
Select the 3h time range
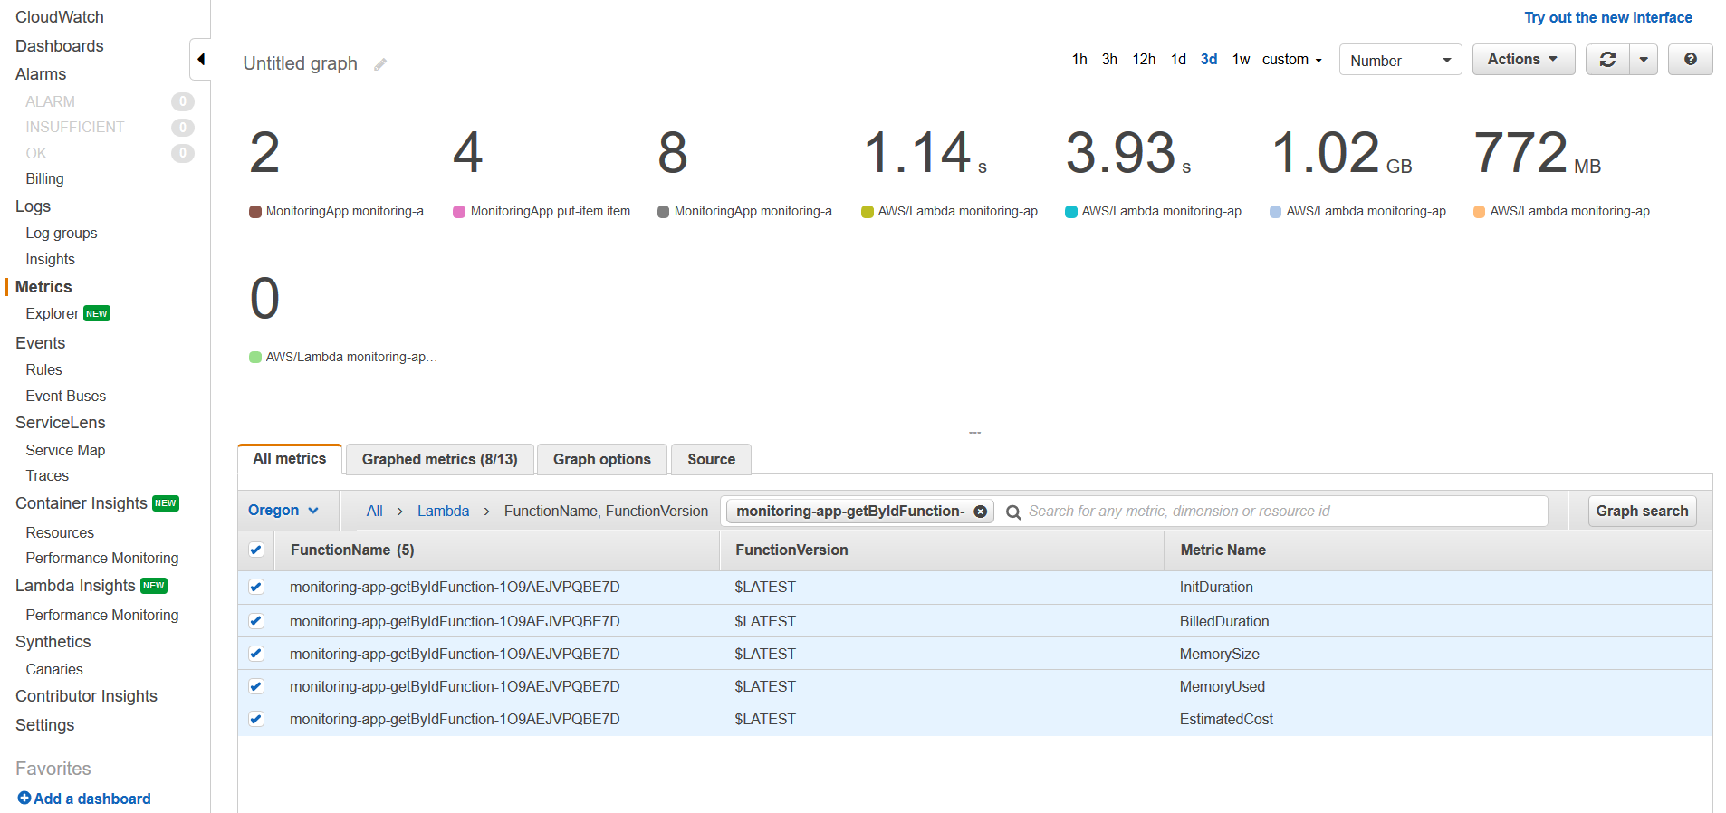click(x=1109, y=60)
